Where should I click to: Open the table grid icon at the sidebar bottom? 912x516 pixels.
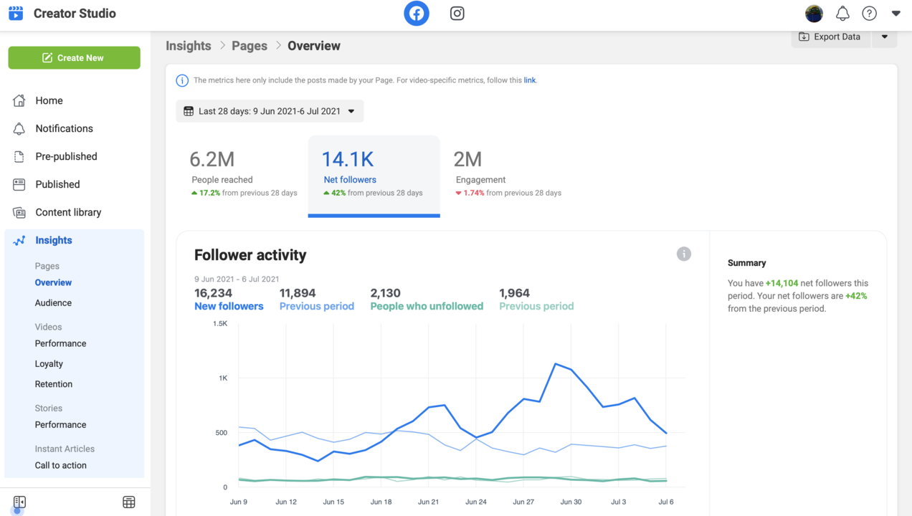[129, 502]
